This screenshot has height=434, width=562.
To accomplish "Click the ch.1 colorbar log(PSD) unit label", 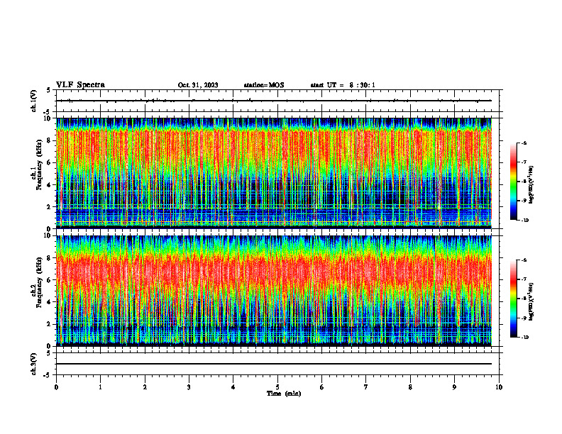I will 532,185.
